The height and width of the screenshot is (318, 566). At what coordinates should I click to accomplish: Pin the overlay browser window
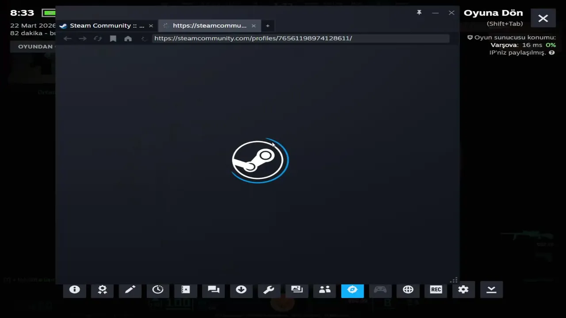pos(419,13)
